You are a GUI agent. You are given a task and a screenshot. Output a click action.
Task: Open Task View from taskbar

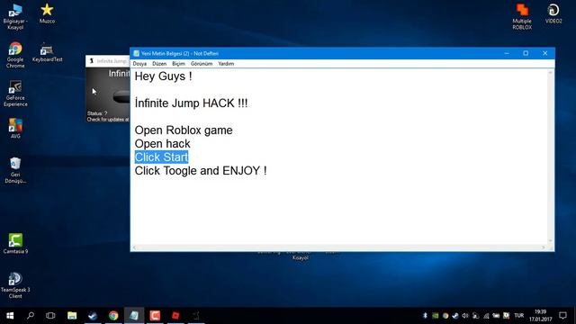coord(50,316)
